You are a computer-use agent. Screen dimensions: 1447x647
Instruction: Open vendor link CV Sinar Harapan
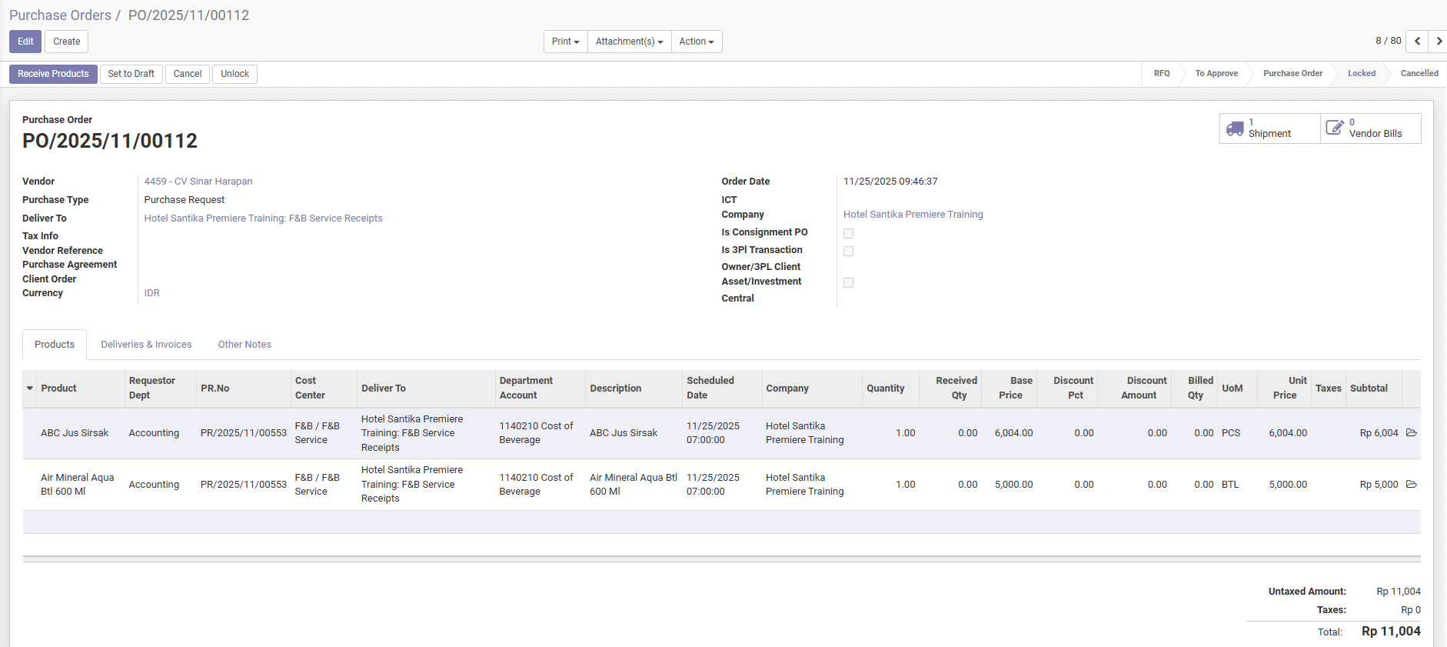[x=198, y=182]
